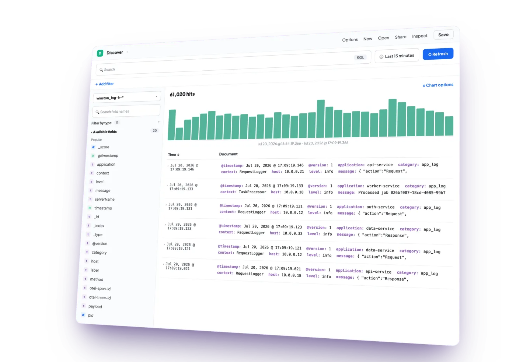Open the Share menu item
516x363 pixels.
coord(400,37)
